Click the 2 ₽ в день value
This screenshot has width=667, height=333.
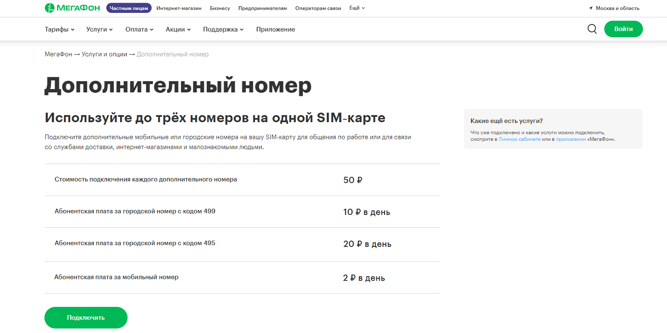tap(364, 278)
